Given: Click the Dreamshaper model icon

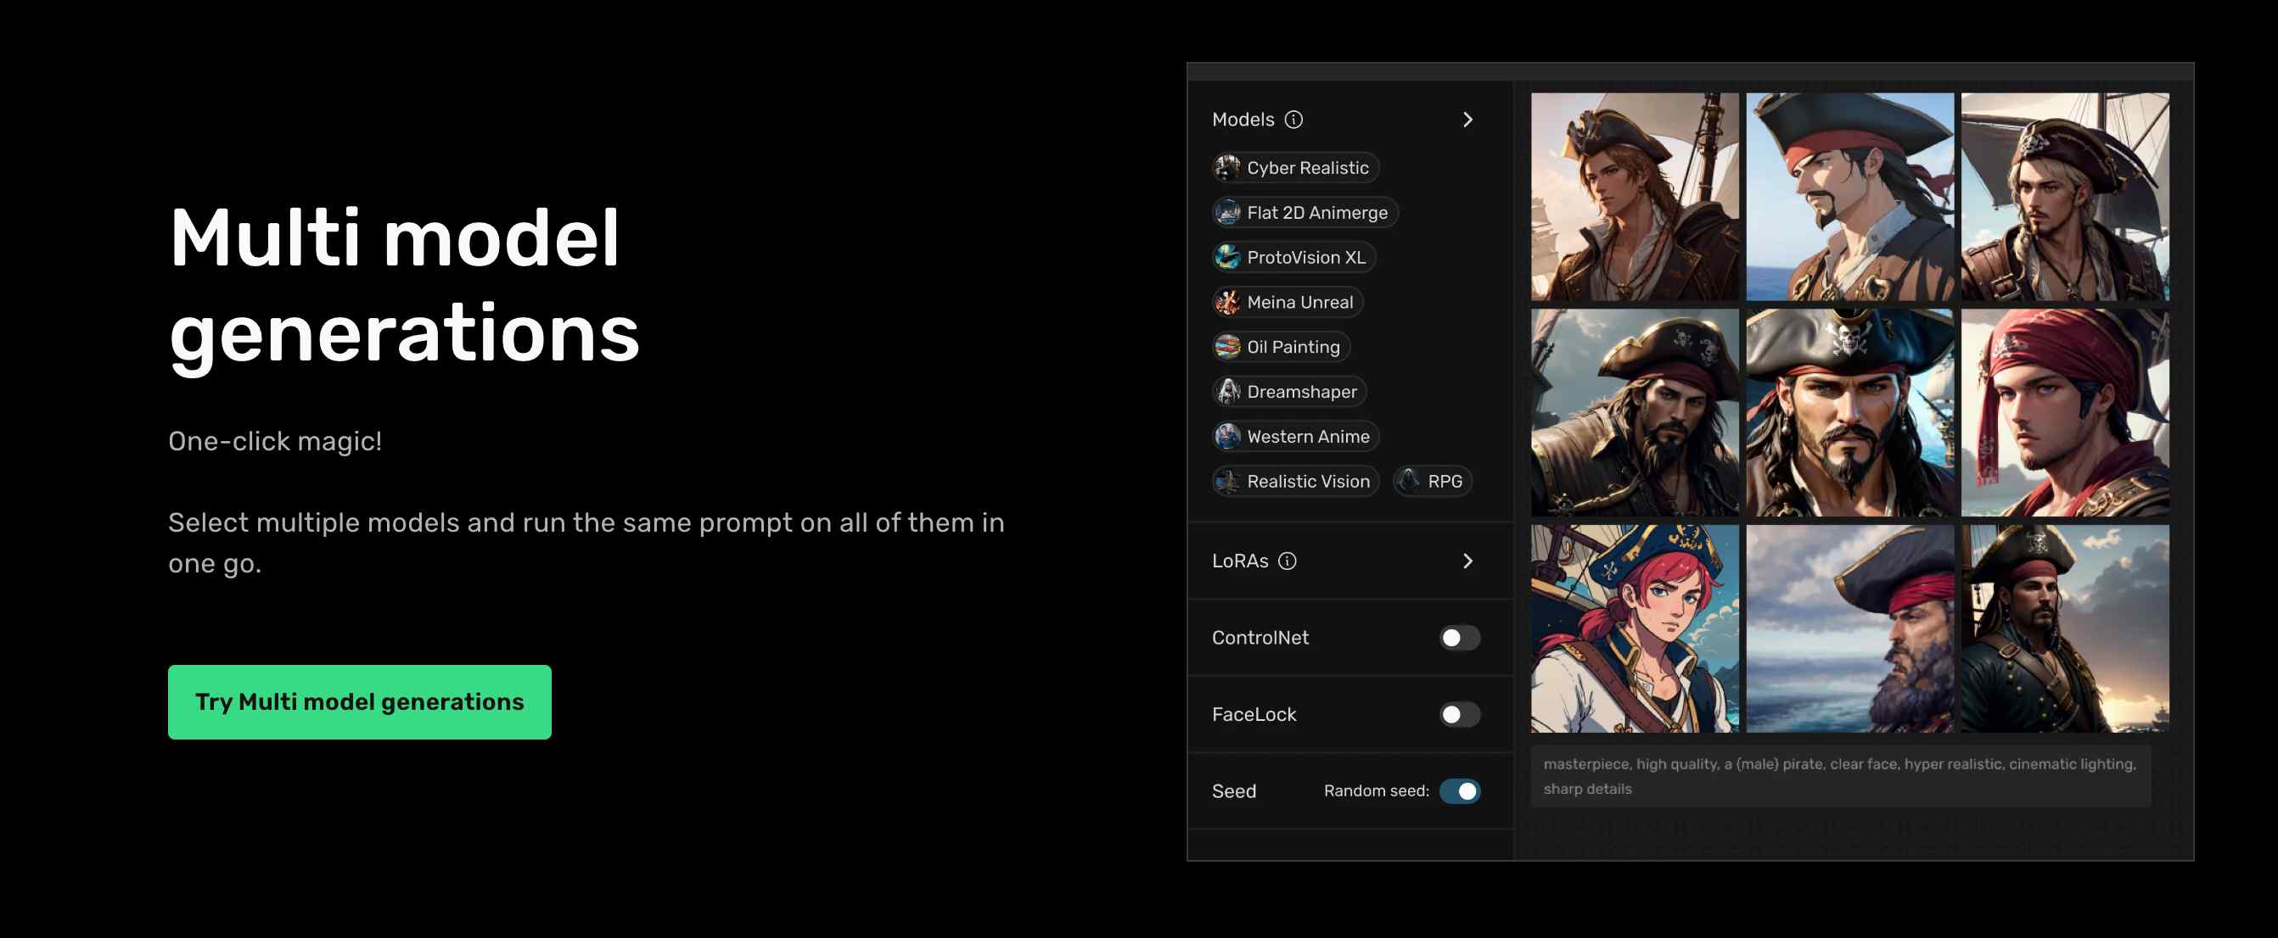Looking at the screenshot, I should pyautogui.click(x=1227, y=392).
